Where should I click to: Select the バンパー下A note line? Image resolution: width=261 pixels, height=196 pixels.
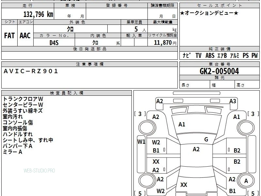[18, 146]
